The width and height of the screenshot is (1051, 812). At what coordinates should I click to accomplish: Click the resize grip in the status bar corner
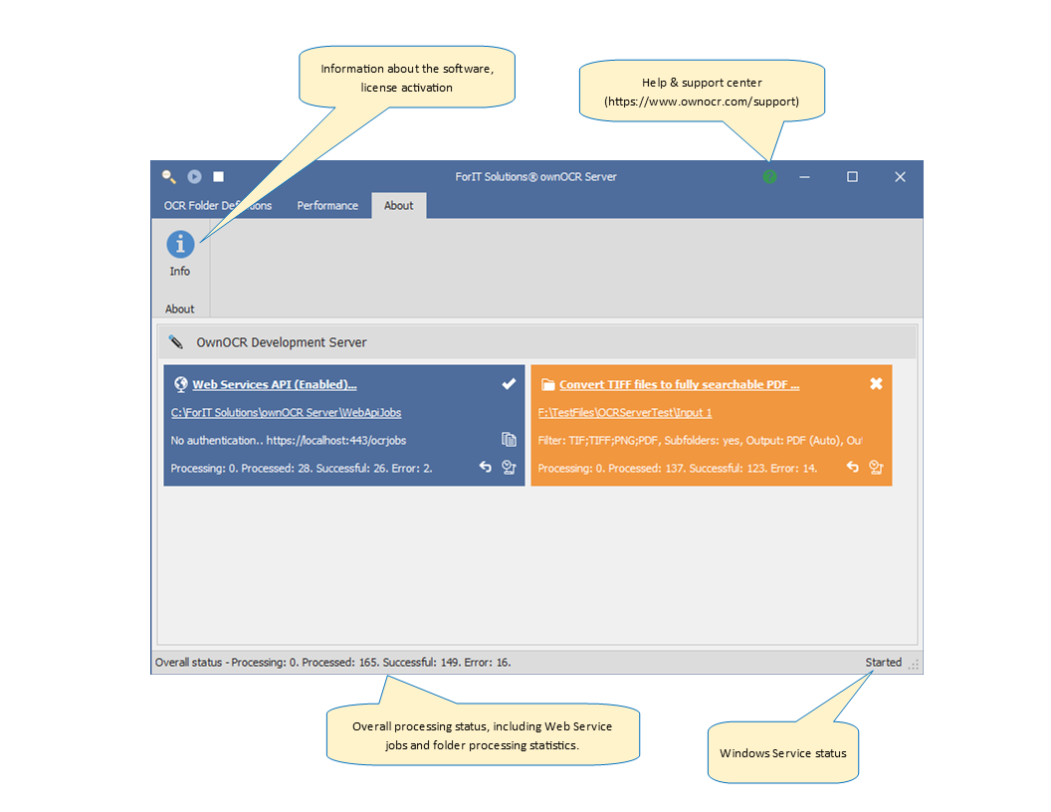pos(914,664)
